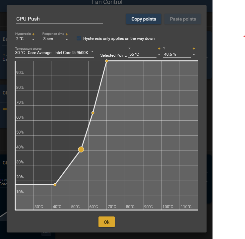Select the curve point at top 100%
Viewport: 245px width, 239px height.
click(106, 61)
